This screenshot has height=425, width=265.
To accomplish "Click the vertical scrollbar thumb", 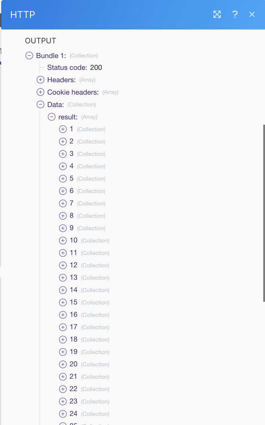I will [x=264, y=213].
